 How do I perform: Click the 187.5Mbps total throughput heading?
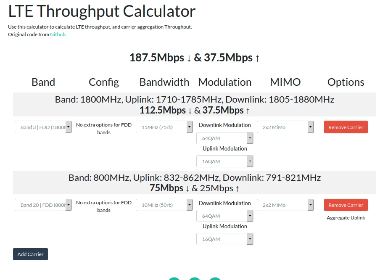point(195,58)
